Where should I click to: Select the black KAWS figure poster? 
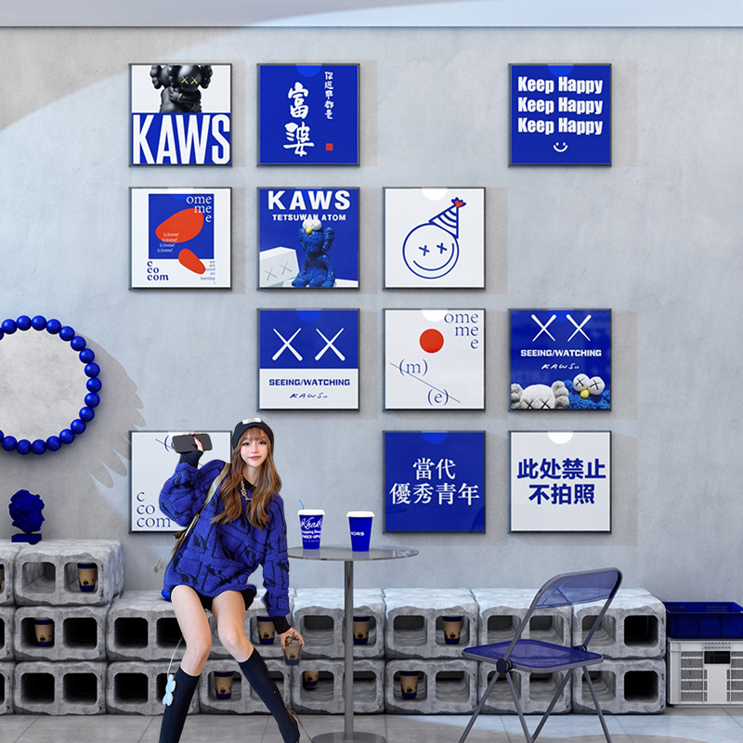(x=180, y=114)
